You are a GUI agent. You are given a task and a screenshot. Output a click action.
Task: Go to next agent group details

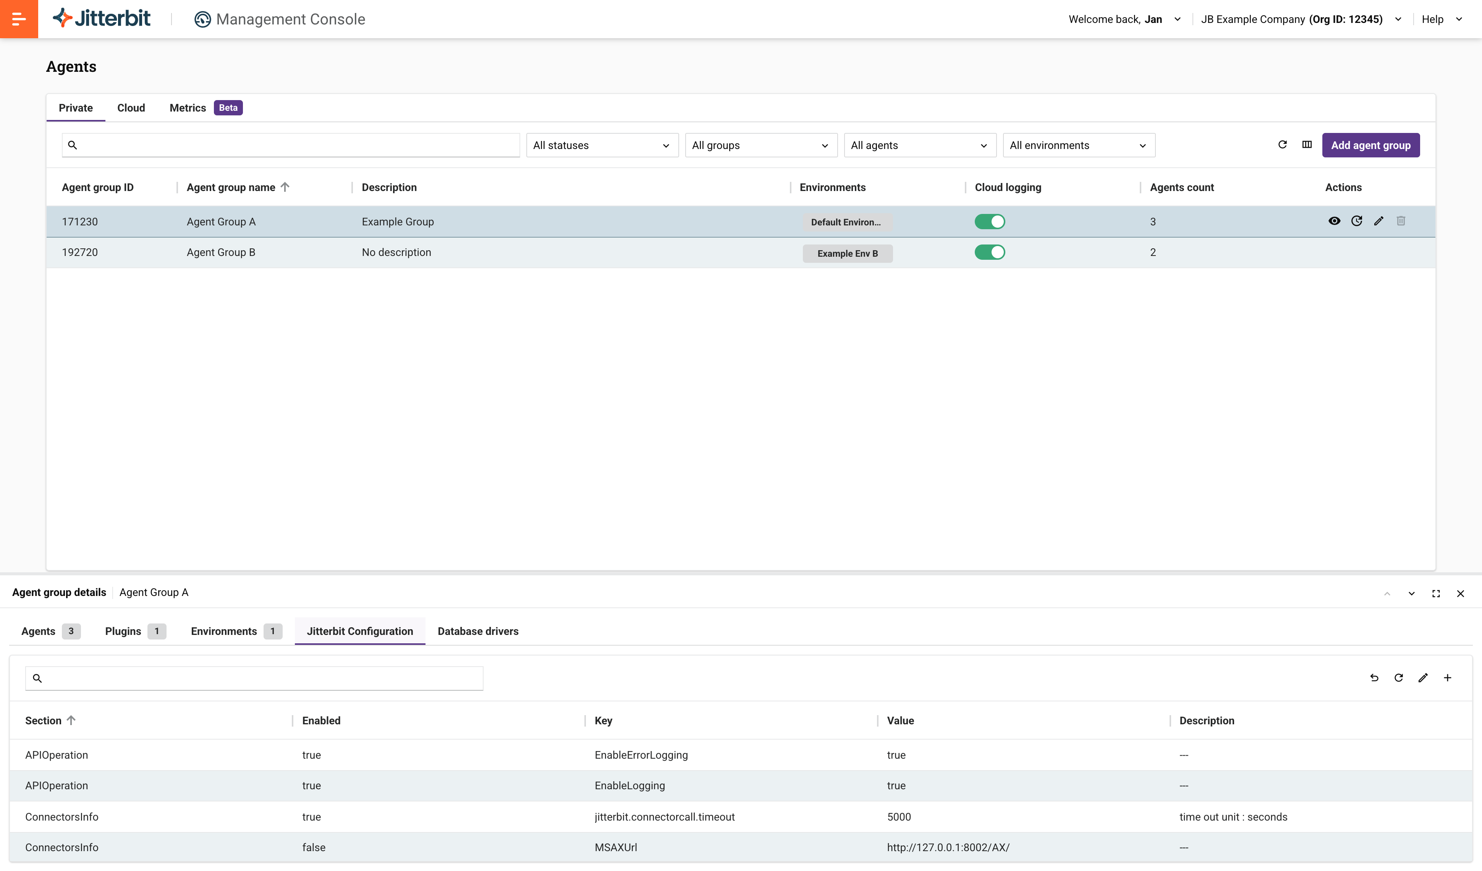coord(1411,594)
